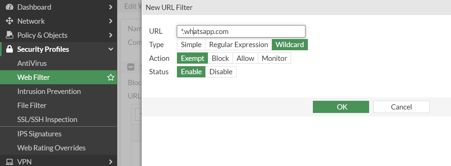Click the Dashboard gauge icon

tap(10, 7)
